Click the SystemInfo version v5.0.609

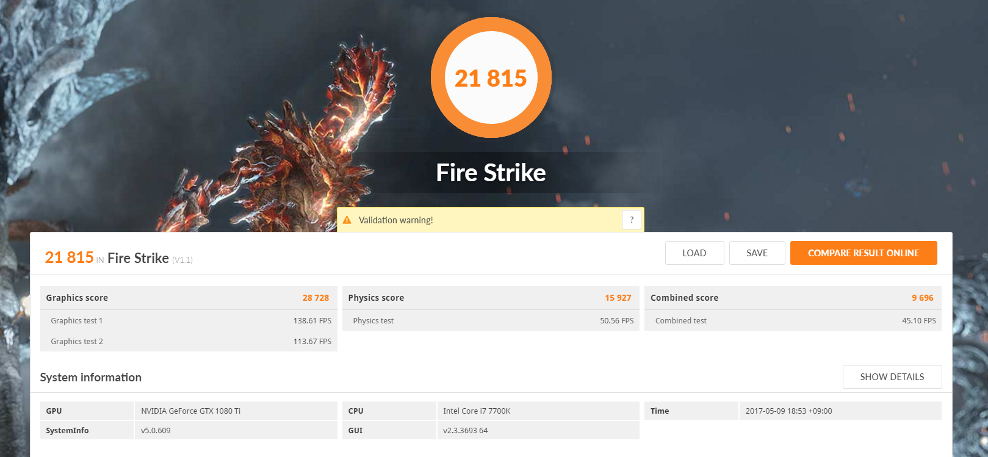[x=156, y=431]
